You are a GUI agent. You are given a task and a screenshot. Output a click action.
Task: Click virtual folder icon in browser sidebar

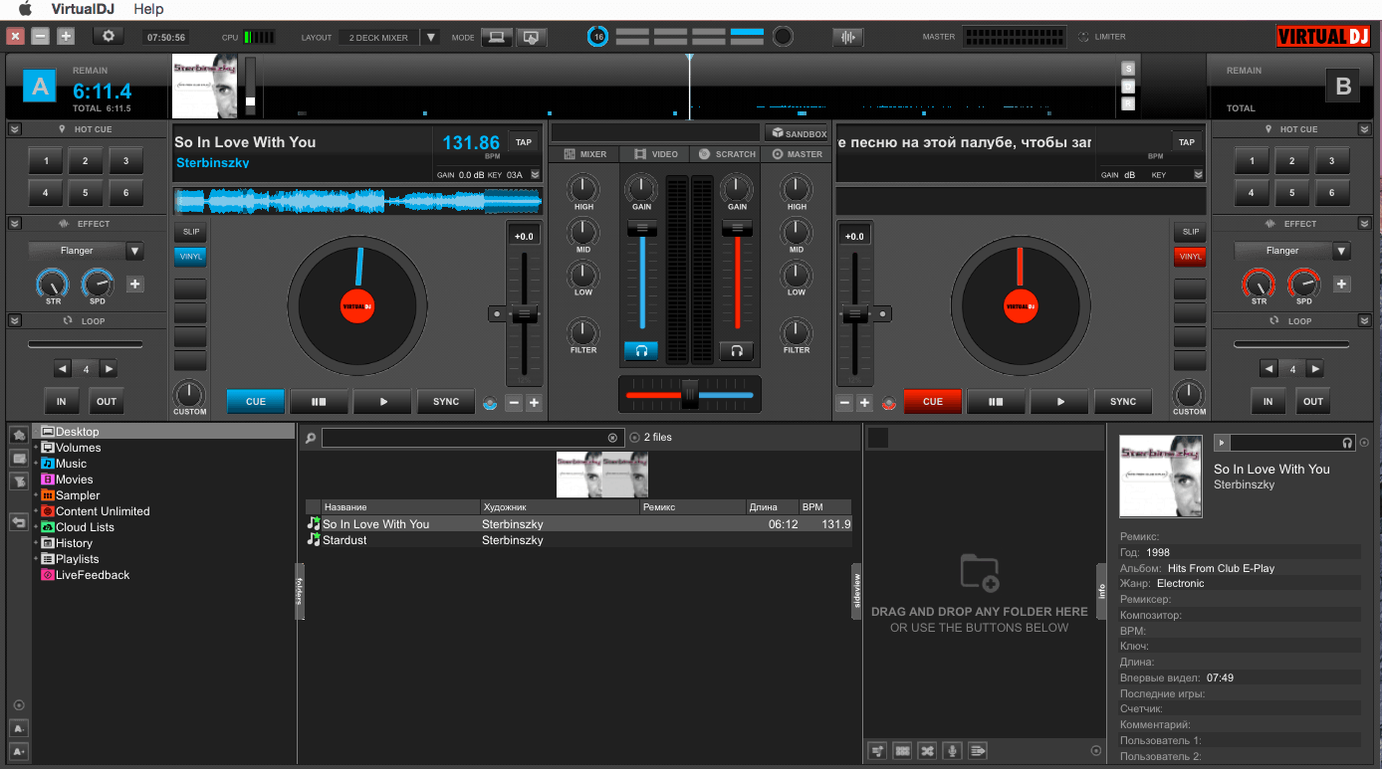(x=19, y=459)
